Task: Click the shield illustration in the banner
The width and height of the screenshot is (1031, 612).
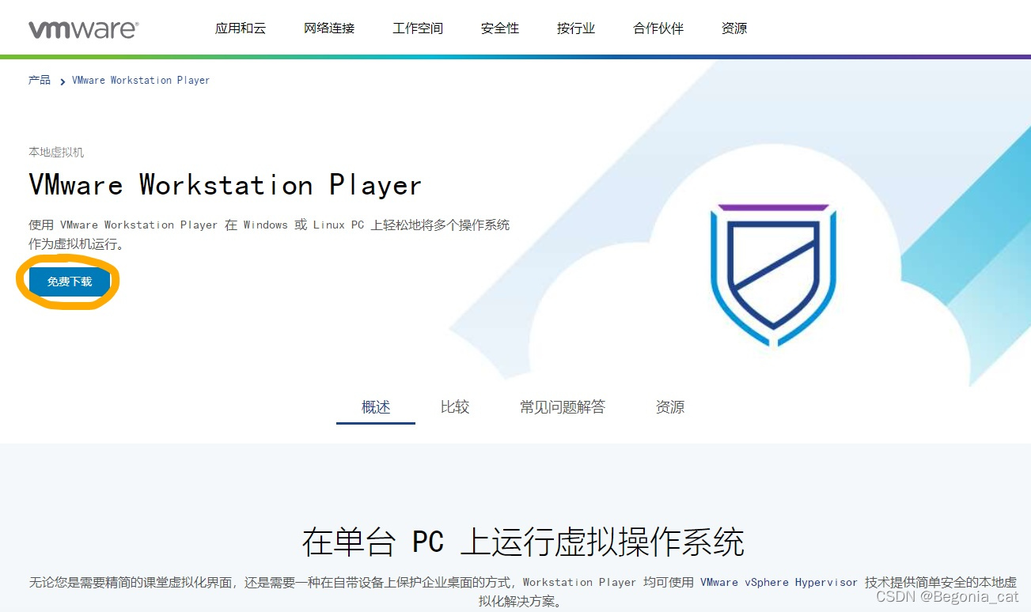Action: coord(773,275)
